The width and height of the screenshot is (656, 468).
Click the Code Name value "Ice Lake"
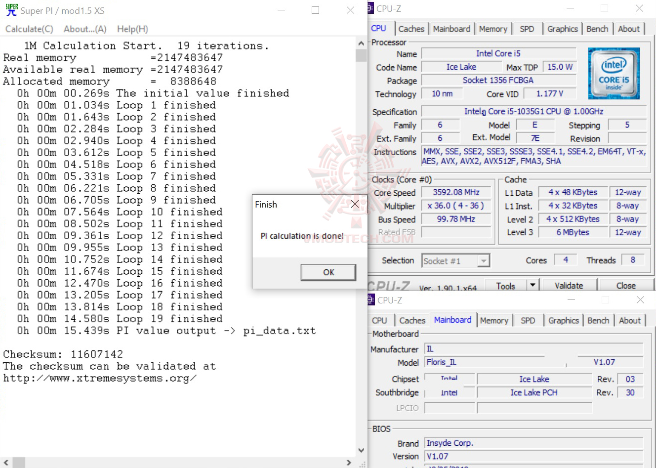[461, 67]
